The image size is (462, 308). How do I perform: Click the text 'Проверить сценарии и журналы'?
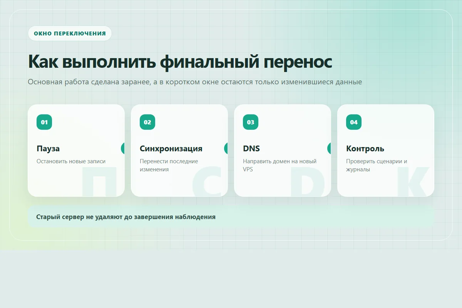coord(377,165)
